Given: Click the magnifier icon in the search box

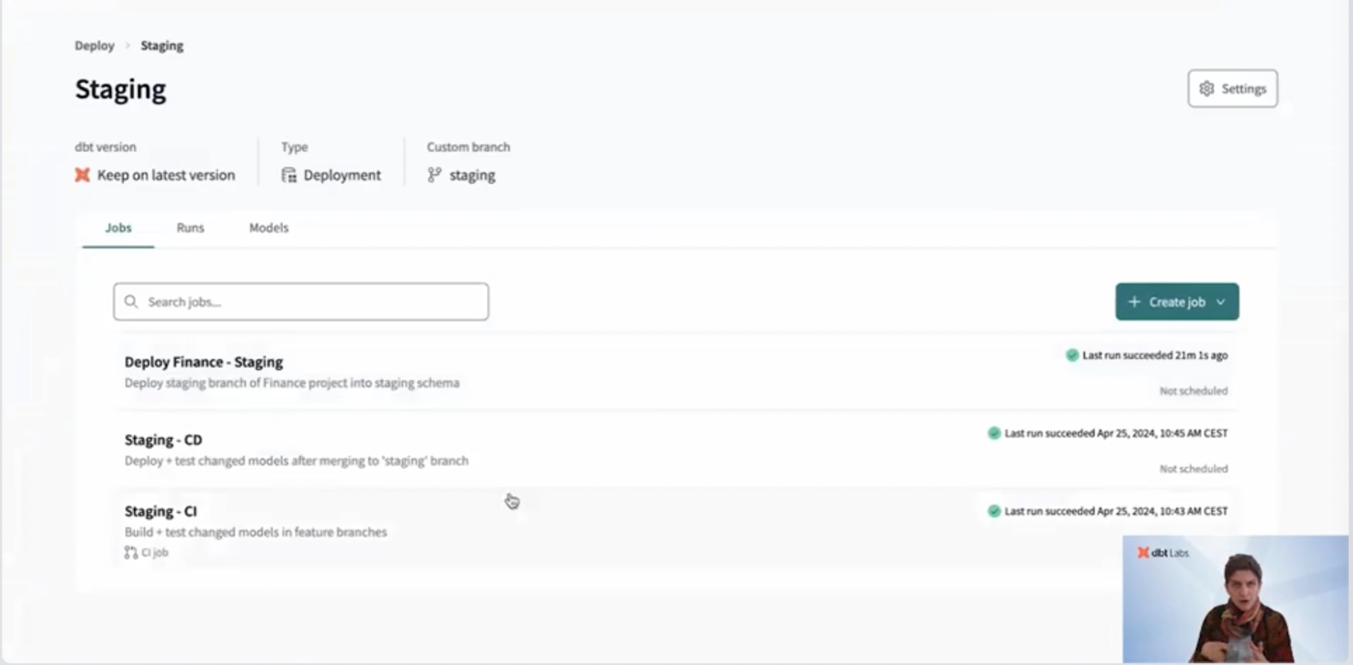Looking at the screenshot, I should point(131,302).
